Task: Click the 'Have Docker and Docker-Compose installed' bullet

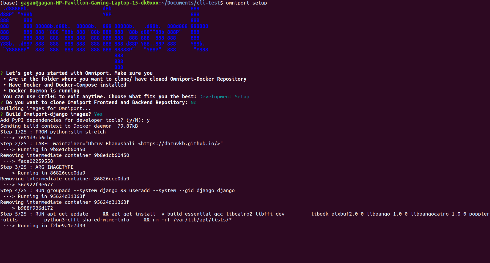Action: (68, 85)
